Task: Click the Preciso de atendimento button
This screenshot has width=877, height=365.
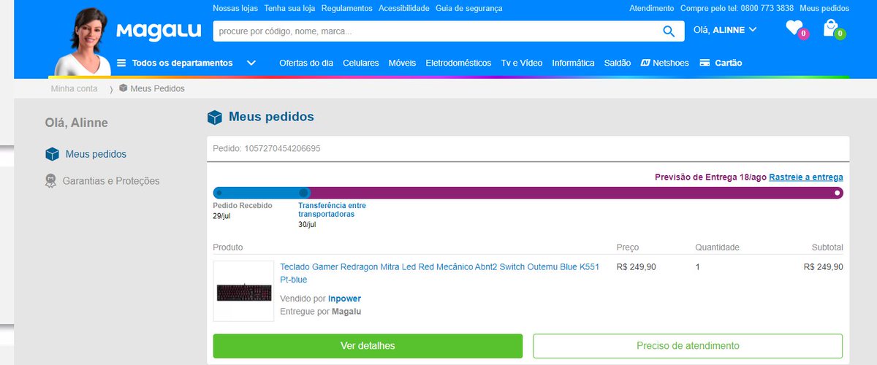Action: coord(688,345)
